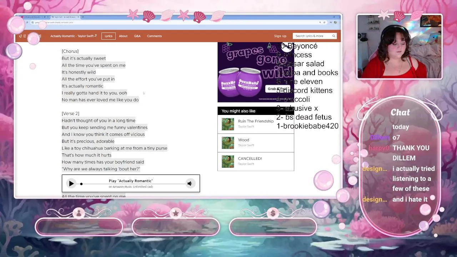The height and width of the screenshot is (257, 457).
Task: Click lyric "But it's precious, adorable"
Action: pyautogui.click(x=88, y=141)
